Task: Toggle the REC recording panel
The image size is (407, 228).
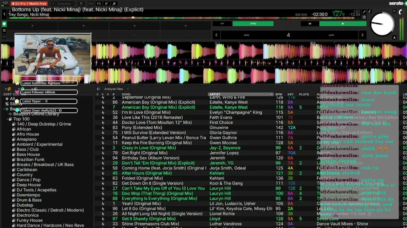Action: pyautogui.click(x=91, y=3)
